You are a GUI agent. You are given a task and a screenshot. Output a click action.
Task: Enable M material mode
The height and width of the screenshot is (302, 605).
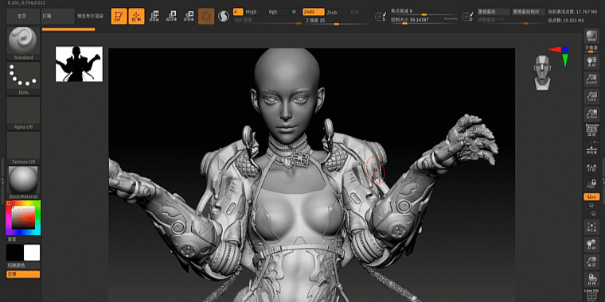pyautogui.click(x=294, y=12)
